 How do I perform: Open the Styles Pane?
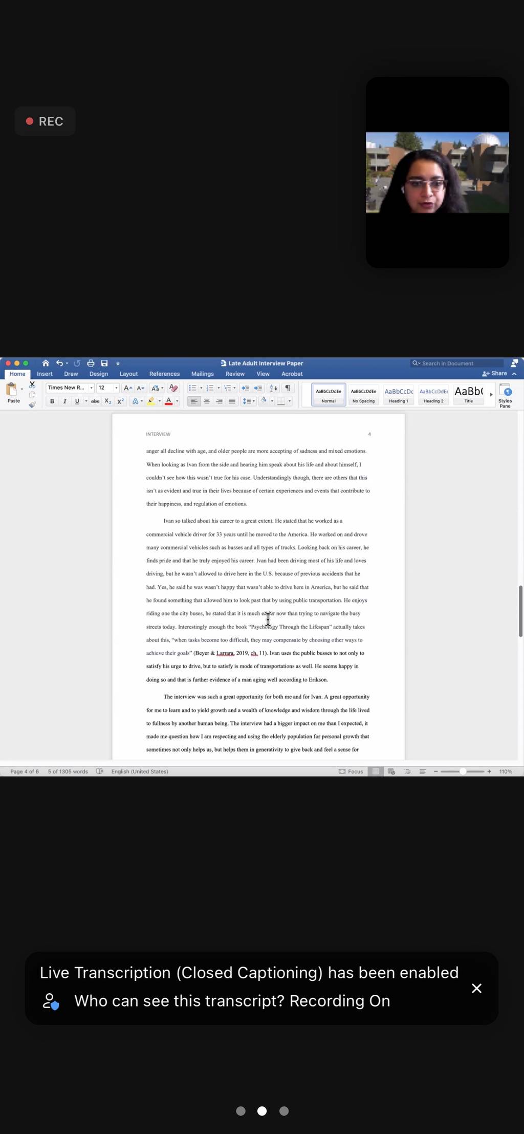pyautogui.click(x=505, y=396)
